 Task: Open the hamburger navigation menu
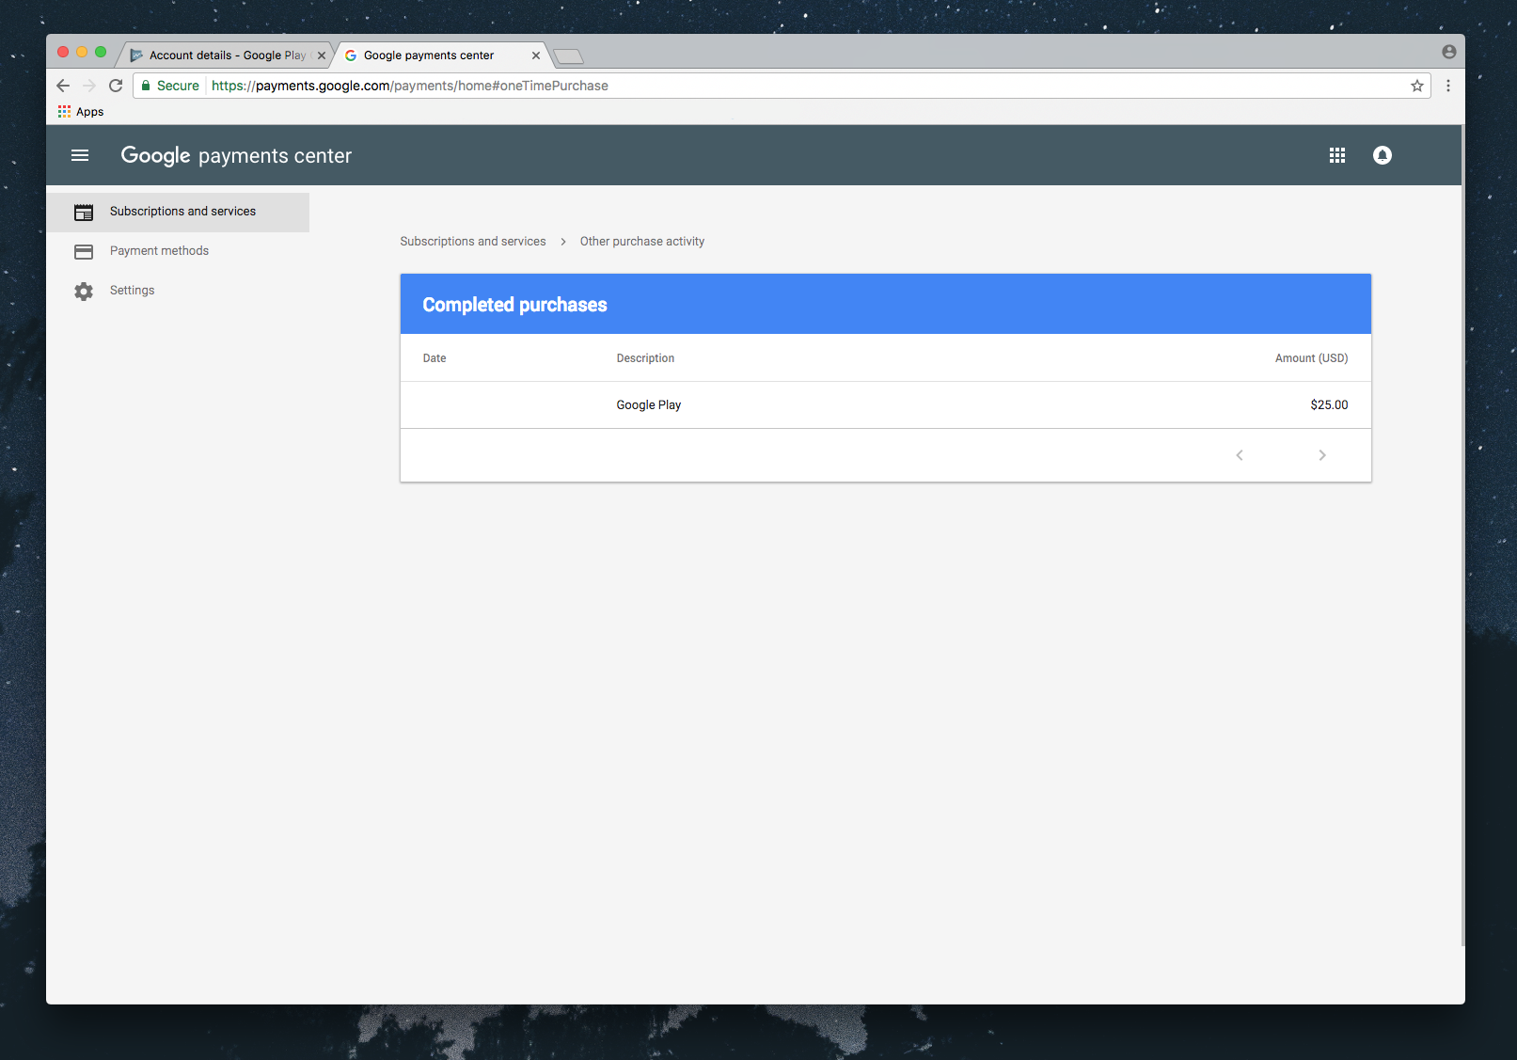(x=80, y=155)
